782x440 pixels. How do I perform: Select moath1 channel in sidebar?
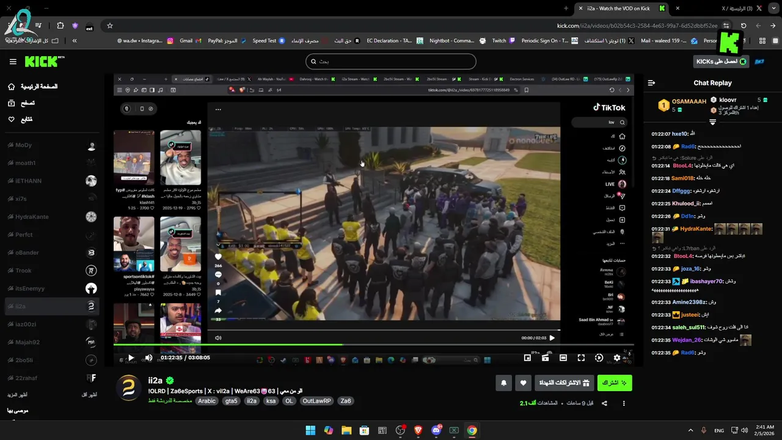[x=52, y=163]
